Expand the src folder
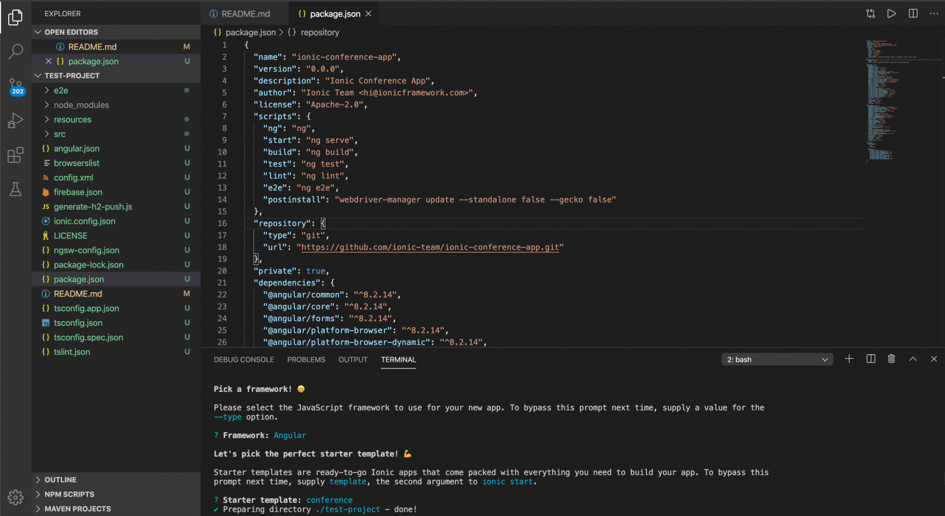The width and height of the screenshot is (945, 516). [x=116, y=134]
